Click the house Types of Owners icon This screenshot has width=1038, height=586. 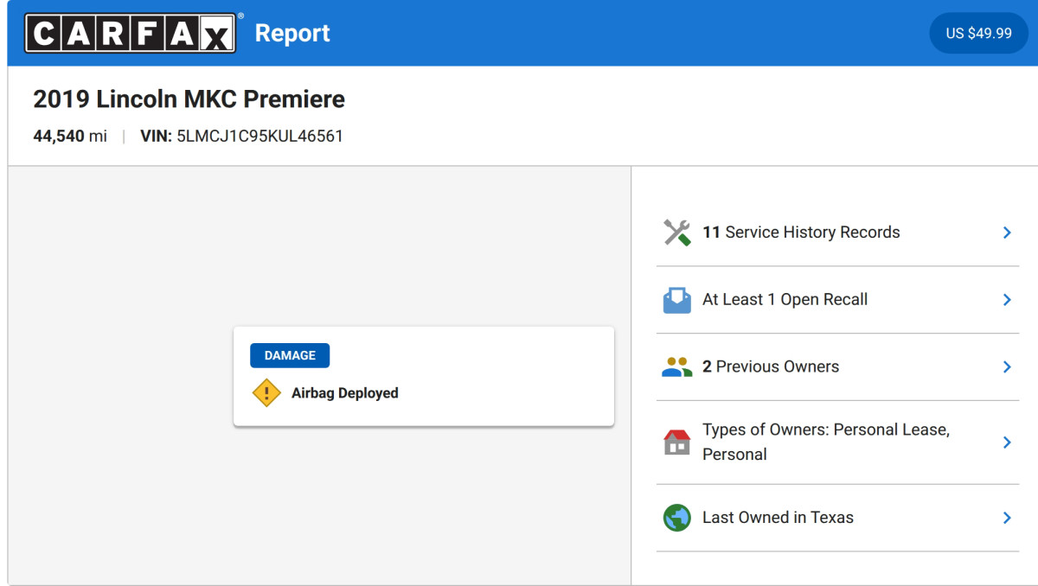[x=677, y=443]
